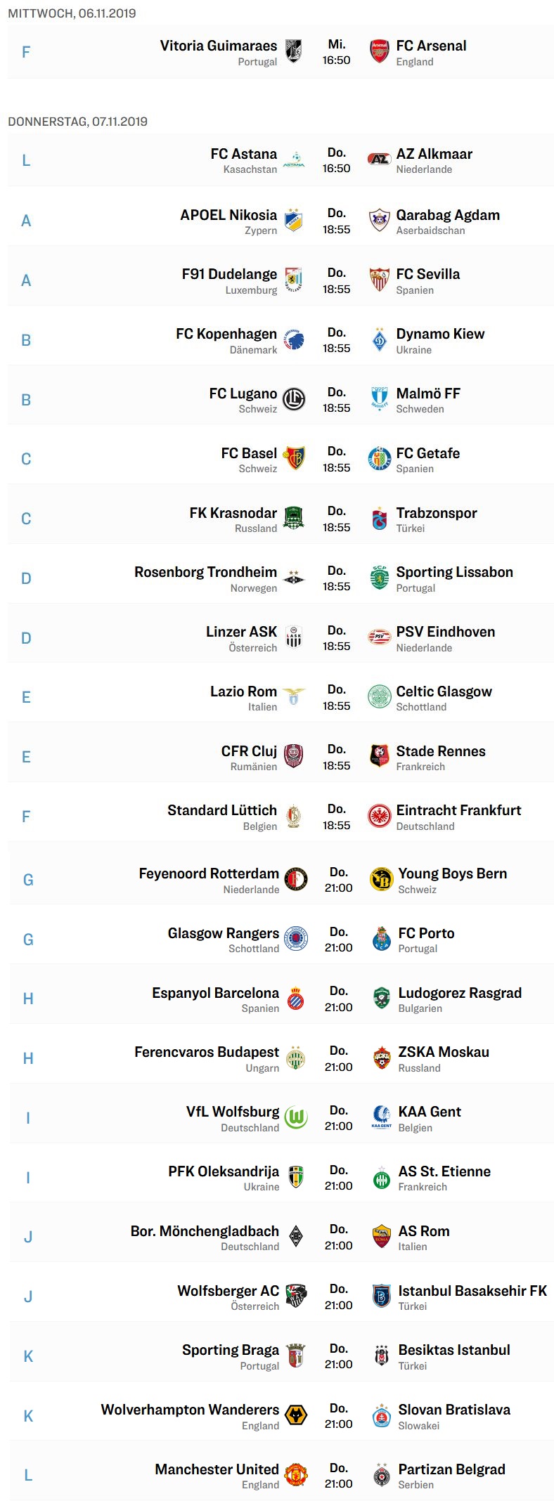
Task: Open the Dynamo Kiew team link
Action: [440, 334]
